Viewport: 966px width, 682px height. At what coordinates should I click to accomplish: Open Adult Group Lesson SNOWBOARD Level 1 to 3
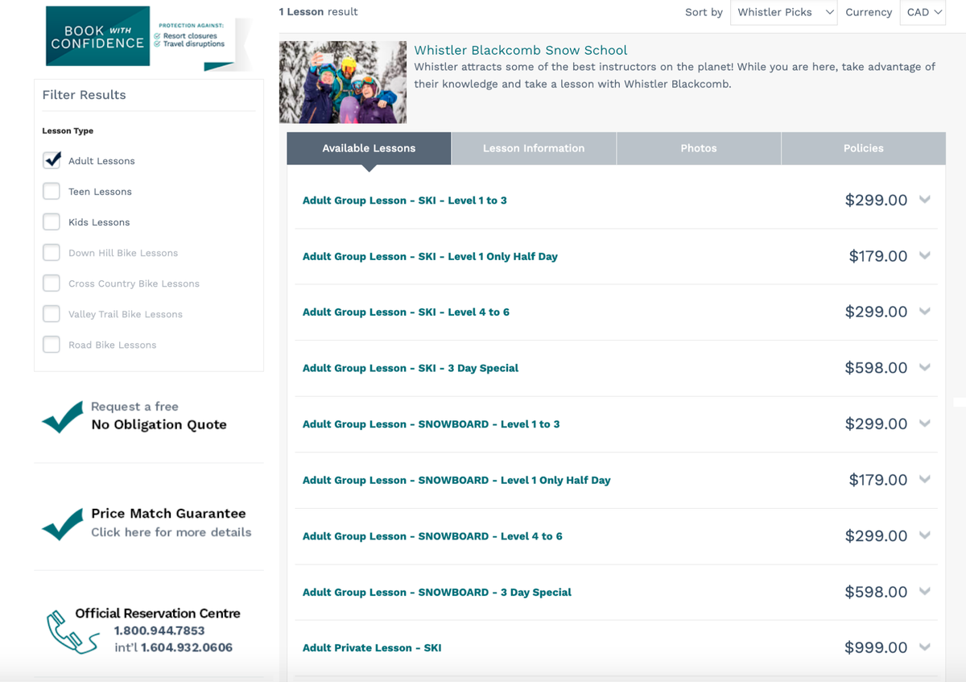point(431,424)
